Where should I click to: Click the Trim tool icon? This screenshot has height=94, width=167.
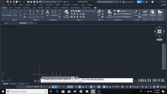(x=37, y=11)
